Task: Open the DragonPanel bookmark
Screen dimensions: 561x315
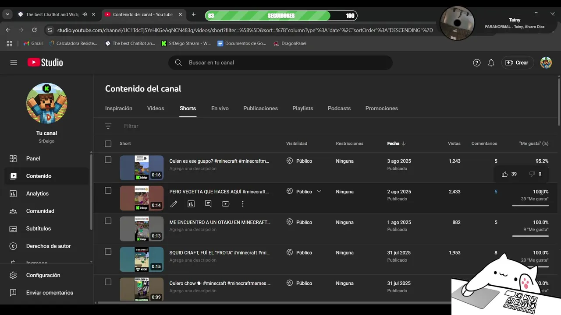Action: coord(290,43)
